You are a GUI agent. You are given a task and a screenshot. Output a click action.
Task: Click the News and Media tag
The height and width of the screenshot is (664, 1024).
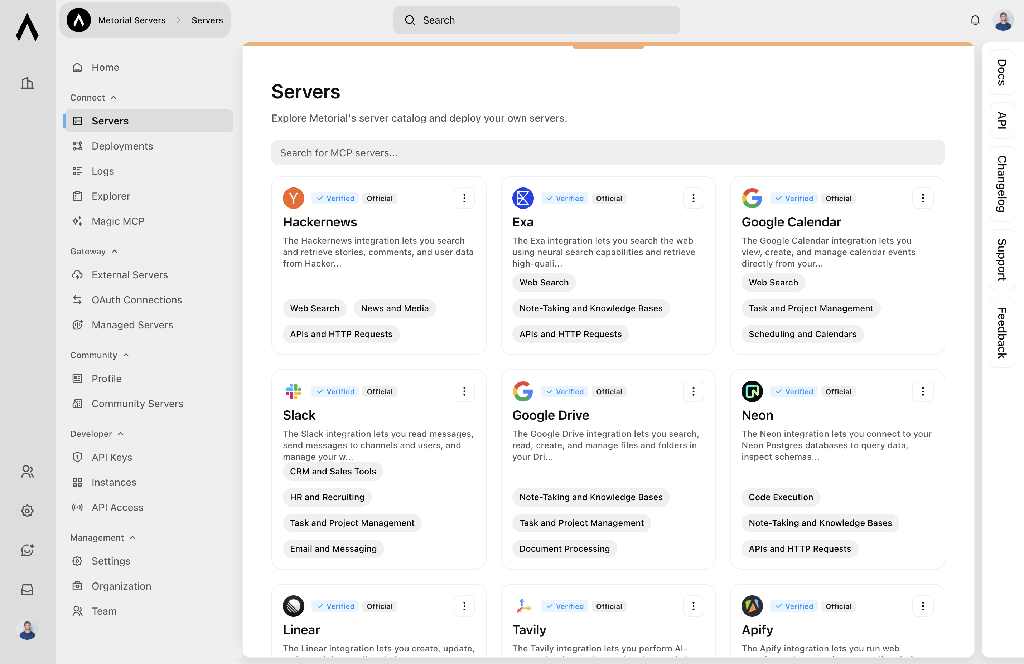click(x=395, y=308)
